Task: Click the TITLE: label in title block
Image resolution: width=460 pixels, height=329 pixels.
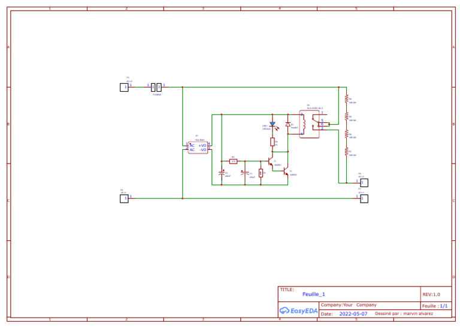Action: tap(287, 289)
